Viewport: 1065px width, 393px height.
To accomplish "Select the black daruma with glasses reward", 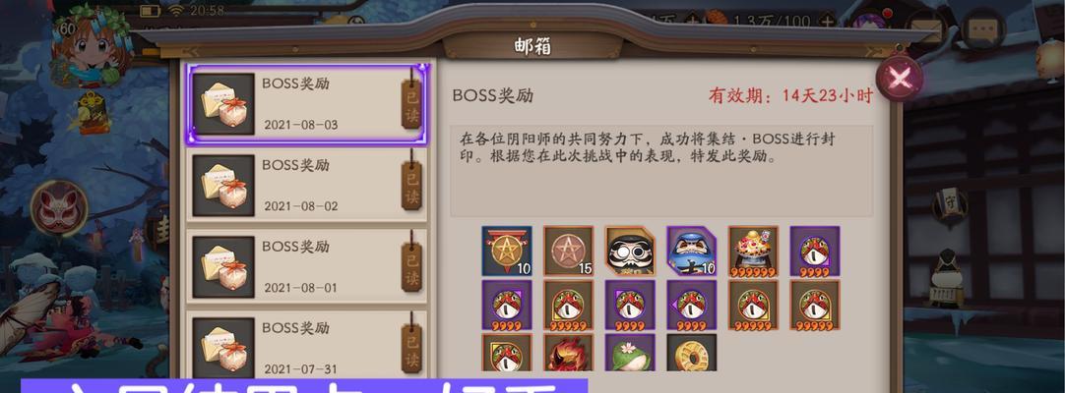I will (630, 251).
